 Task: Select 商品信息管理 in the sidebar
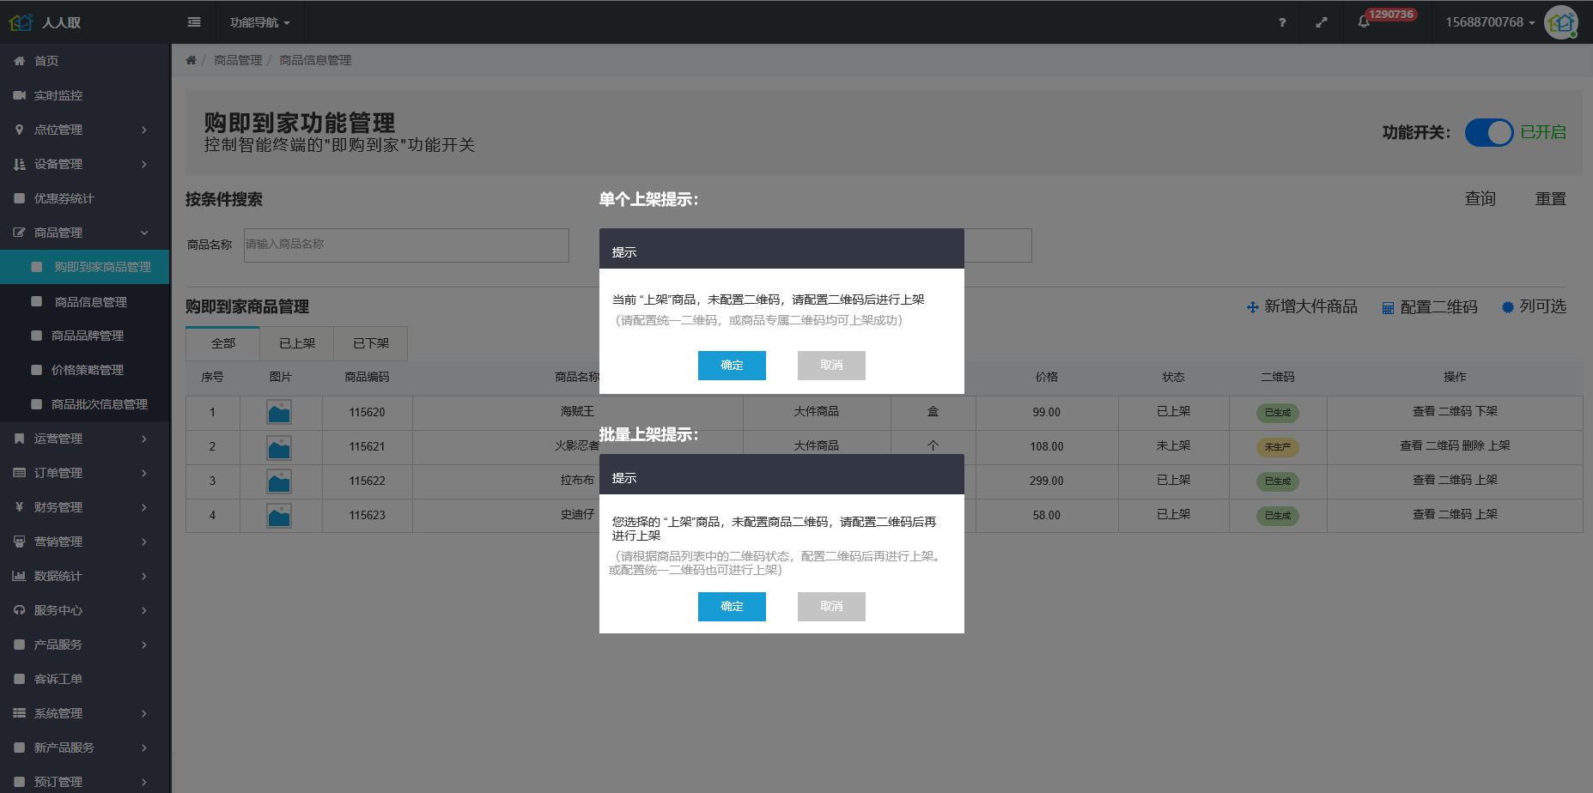91,302
